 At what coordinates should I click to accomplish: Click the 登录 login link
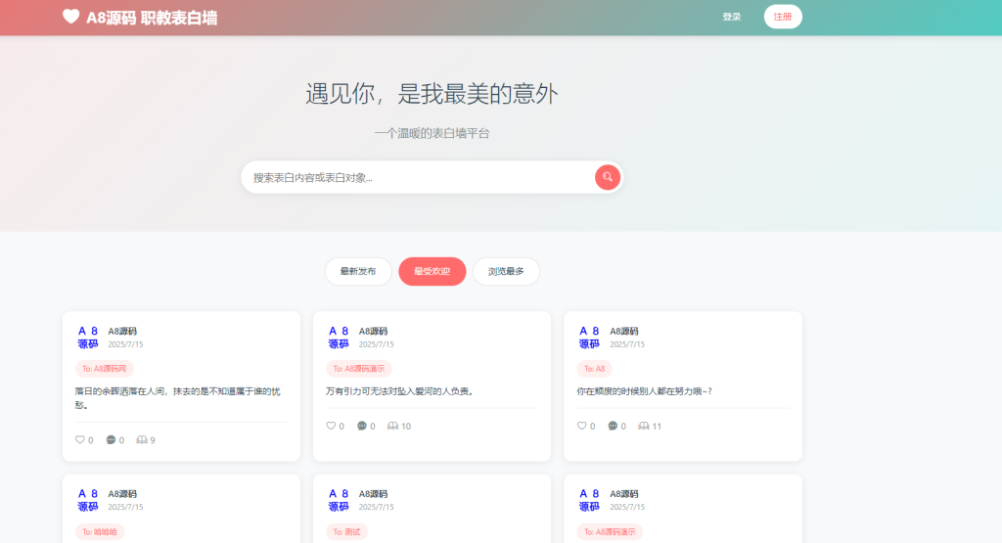pos(732,17)
